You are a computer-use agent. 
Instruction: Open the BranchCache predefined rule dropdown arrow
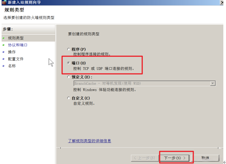213,83
